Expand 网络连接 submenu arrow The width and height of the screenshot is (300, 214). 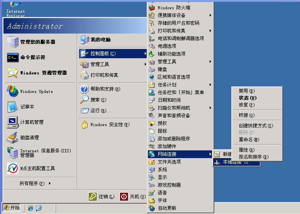click(x=210, y=154)
